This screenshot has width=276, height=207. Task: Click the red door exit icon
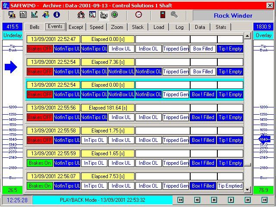[x=163, y=15]
